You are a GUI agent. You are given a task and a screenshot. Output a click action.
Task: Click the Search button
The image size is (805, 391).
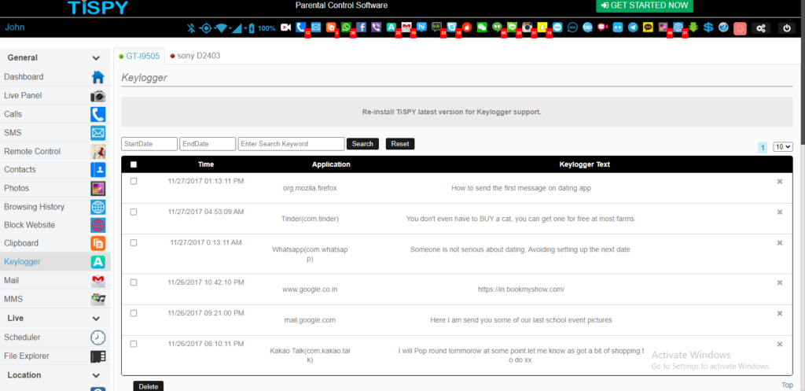click(x=362, y=144)
